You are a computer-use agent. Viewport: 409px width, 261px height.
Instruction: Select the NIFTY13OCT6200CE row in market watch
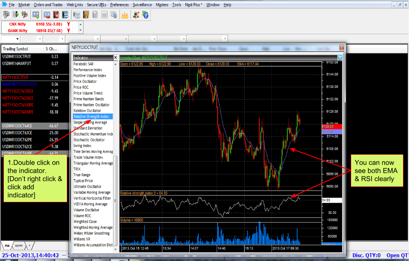click(35, 98)
